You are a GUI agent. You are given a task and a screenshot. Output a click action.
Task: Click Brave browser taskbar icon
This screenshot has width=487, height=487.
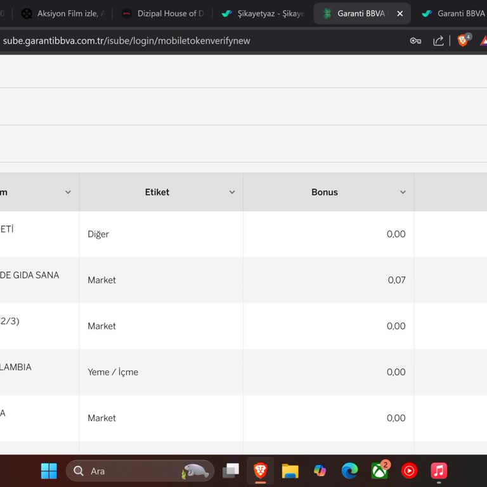260,471
